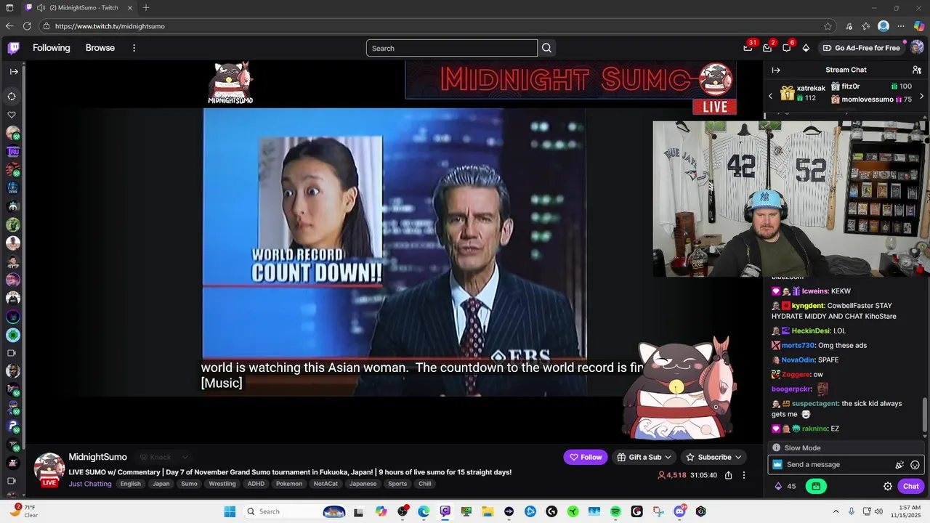Open the Edge Copilot icon
The height and width of the screenshot is (523, 930).
[x=919, y=26]
